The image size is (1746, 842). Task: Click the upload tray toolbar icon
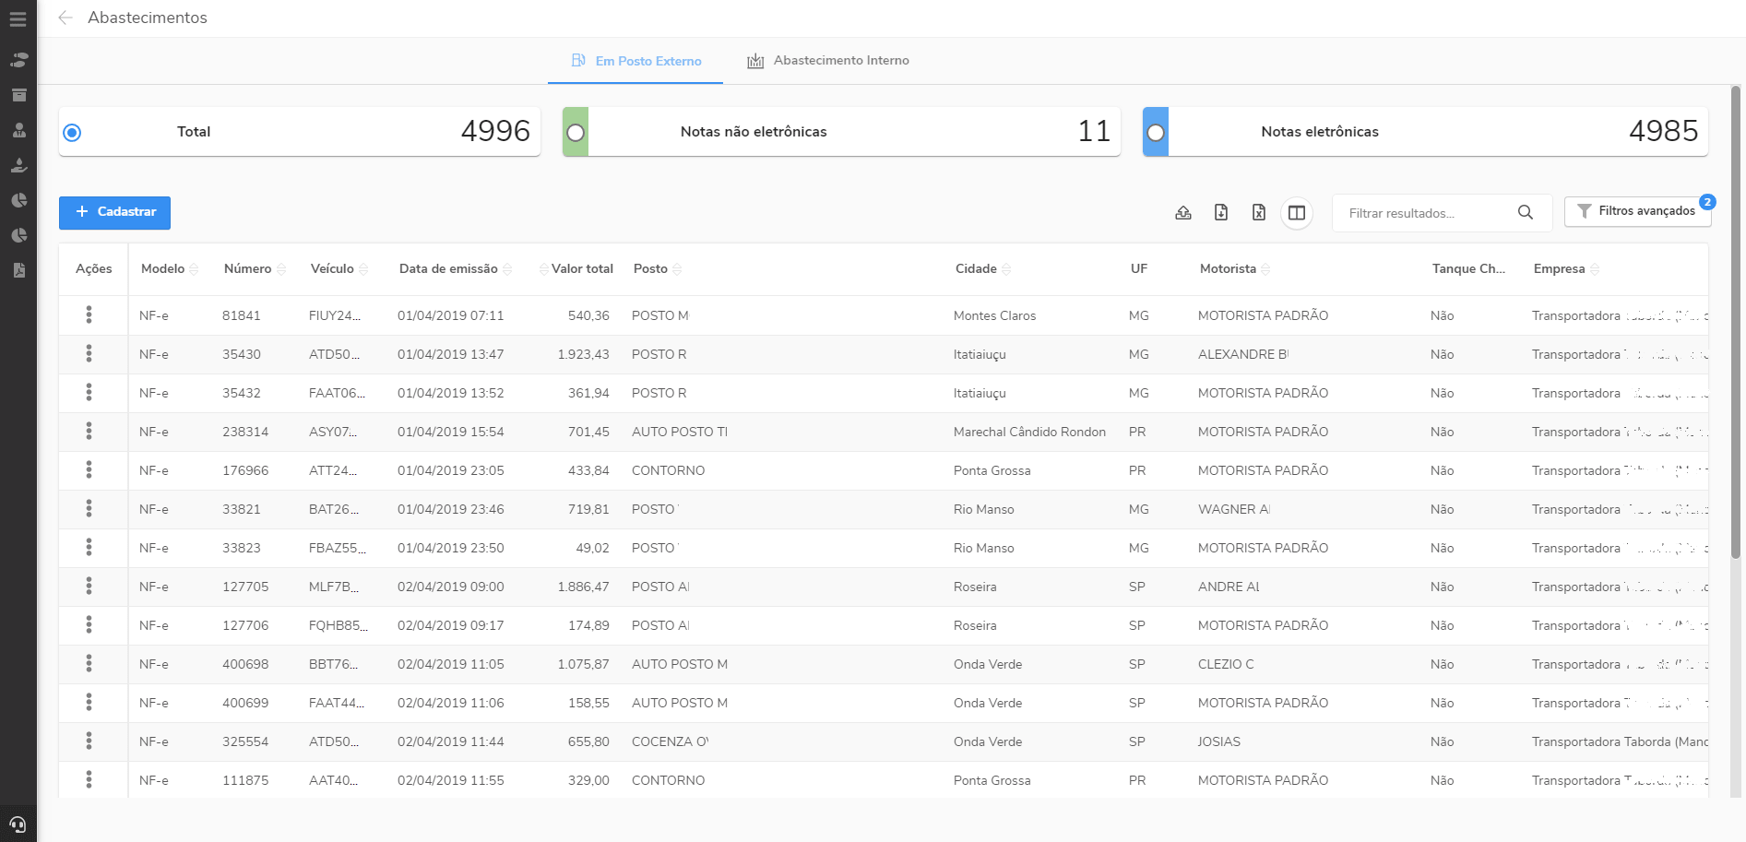coord(1183,213)
